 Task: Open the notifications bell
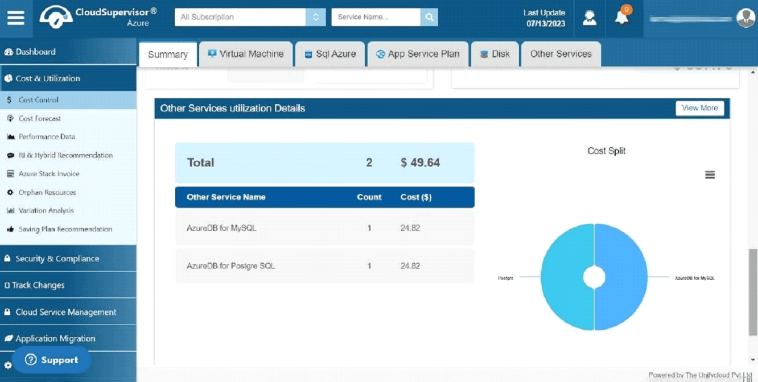tap(621, 17)
